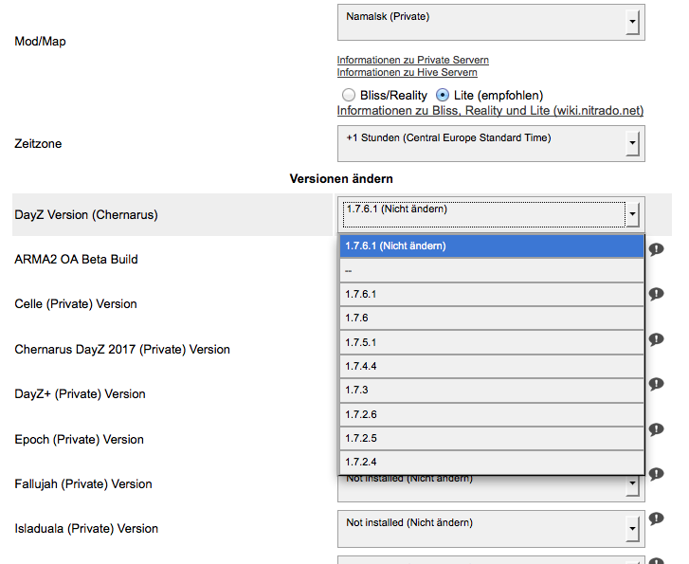Select the Bliss/Reality radio button
Viewport: 689px width, 564px height.
pyautogui.click(x=349, y=95)
